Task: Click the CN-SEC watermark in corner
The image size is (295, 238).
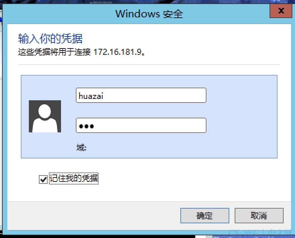Action: click(260, 233)
